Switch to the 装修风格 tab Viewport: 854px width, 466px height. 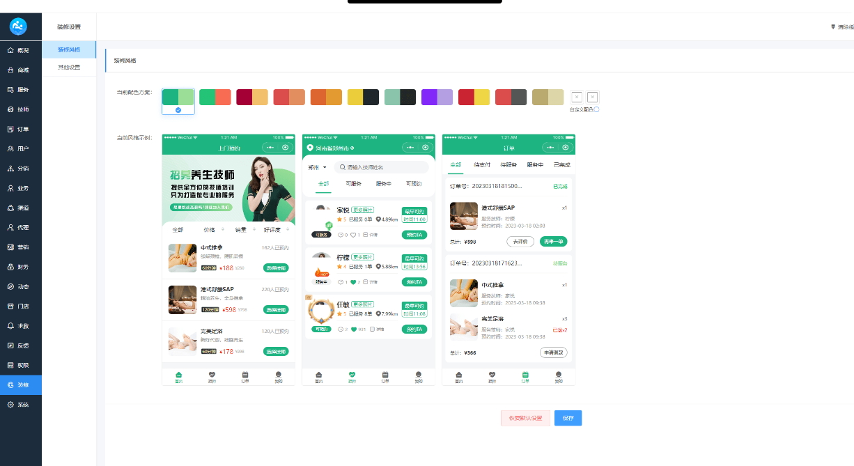click(x=69, y=49)
